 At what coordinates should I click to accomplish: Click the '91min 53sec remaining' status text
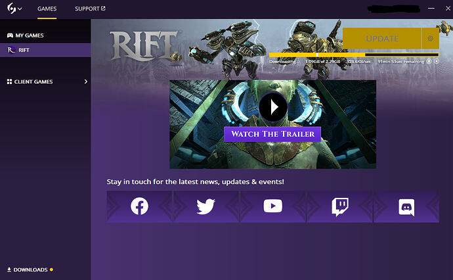(401, 62)
